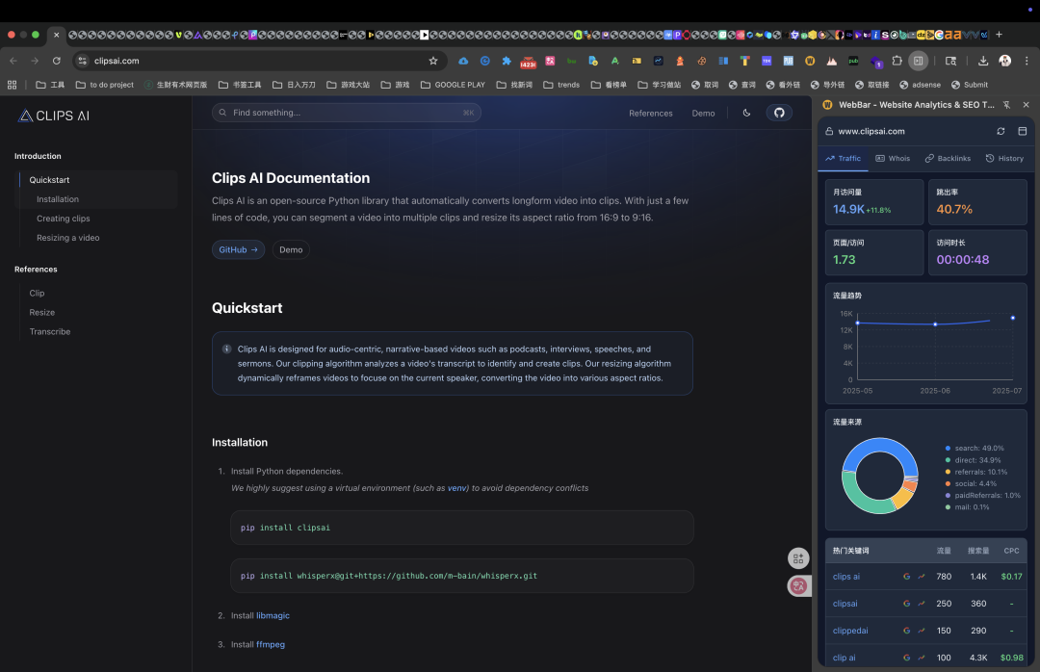Select Resizing a video in sidebar

point(67,238)
